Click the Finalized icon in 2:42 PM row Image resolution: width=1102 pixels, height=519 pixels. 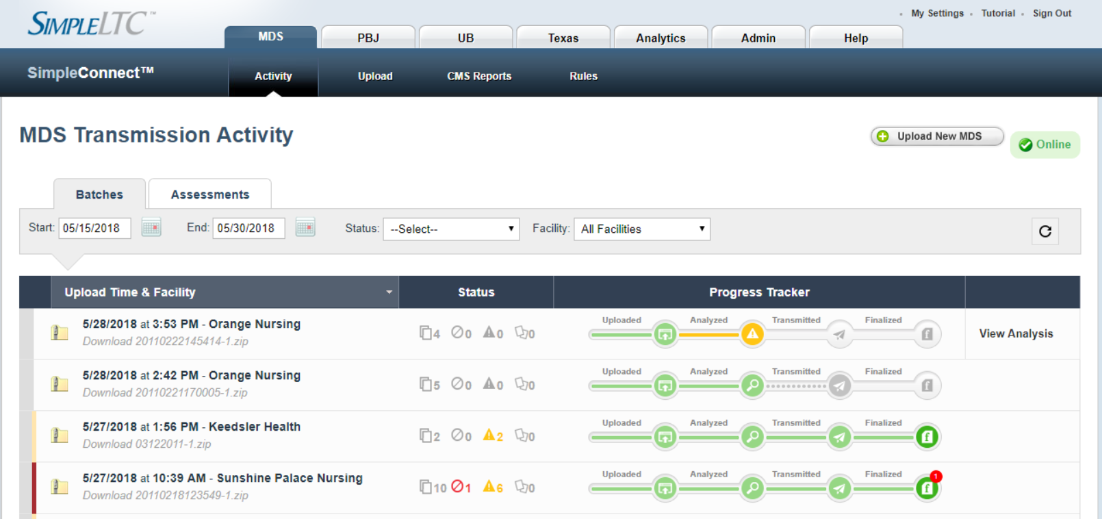tap(927, 385)
